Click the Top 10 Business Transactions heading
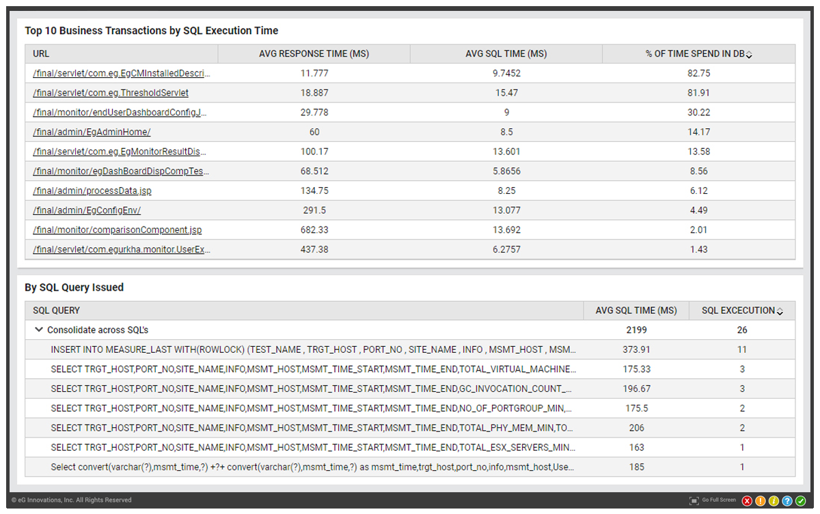820x514 pixels. 152,31
